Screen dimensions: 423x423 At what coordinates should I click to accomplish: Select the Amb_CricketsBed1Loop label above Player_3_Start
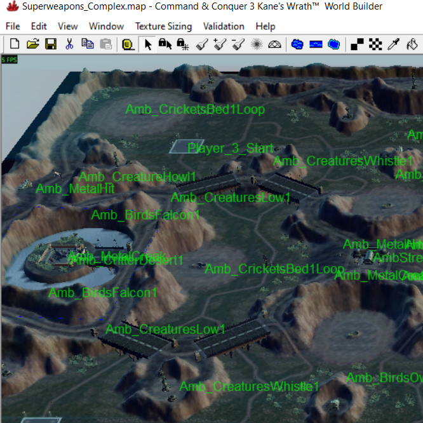tap(195, 109)
